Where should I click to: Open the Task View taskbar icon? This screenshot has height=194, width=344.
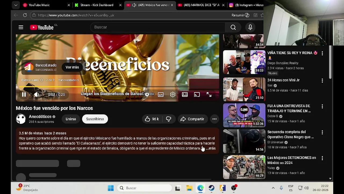click(x=178, y=188)
